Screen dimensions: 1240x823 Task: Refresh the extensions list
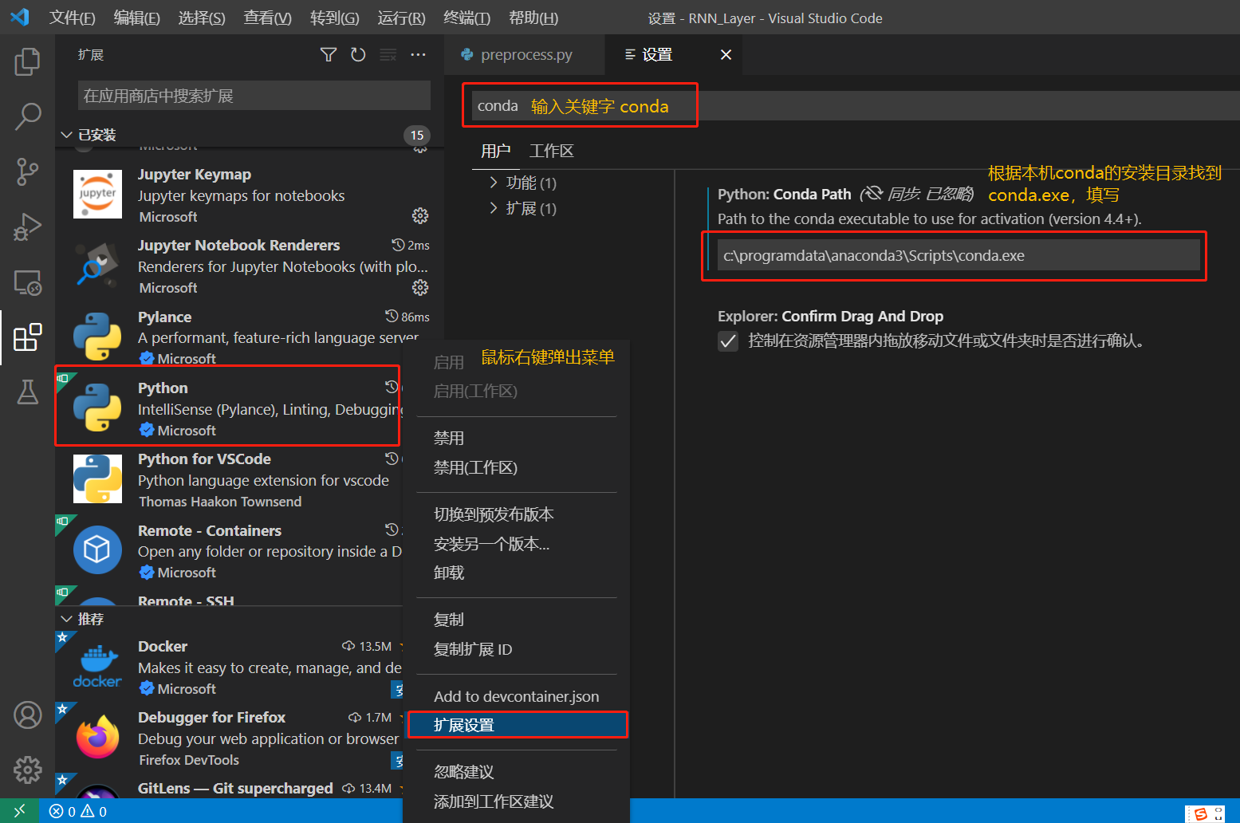pyautogui.click(x=358, y=54)
